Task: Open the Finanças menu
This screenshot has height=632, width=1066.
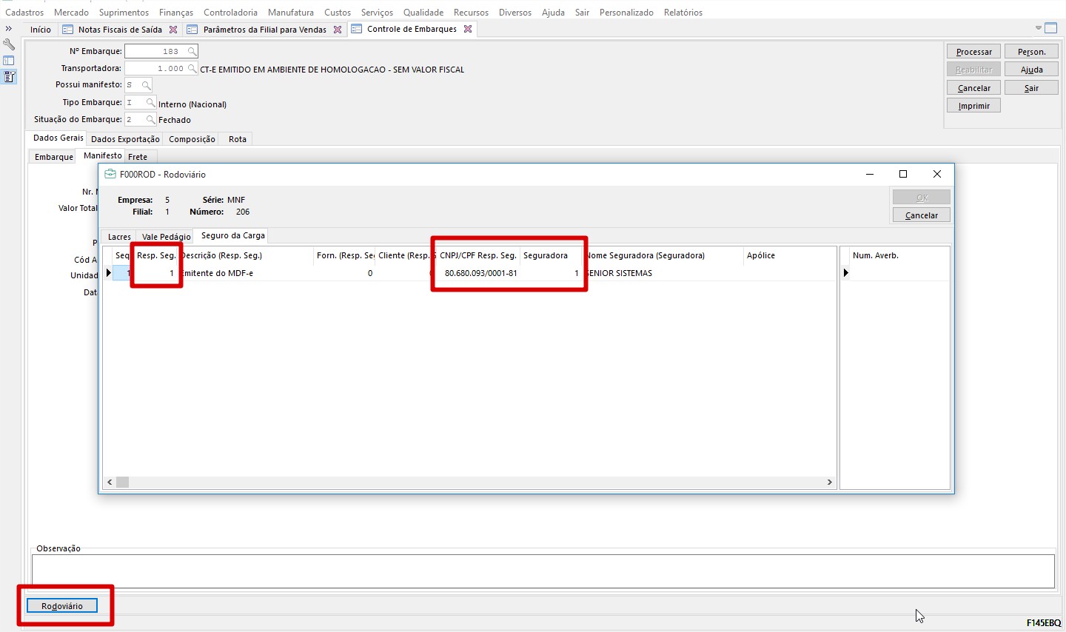Action: tap(176, 13)
